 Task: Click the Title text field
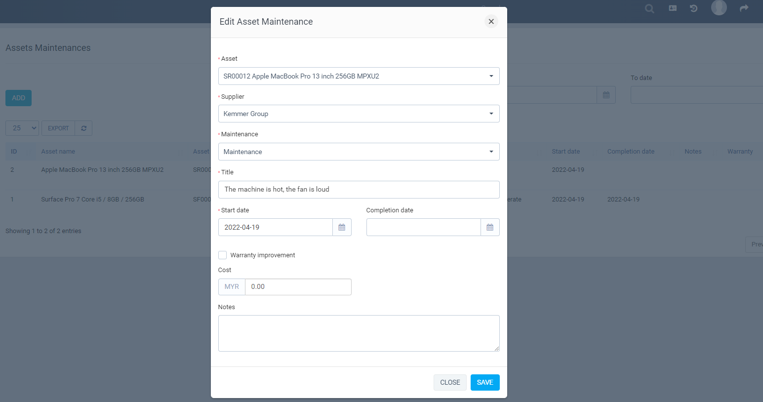point(359,190)
